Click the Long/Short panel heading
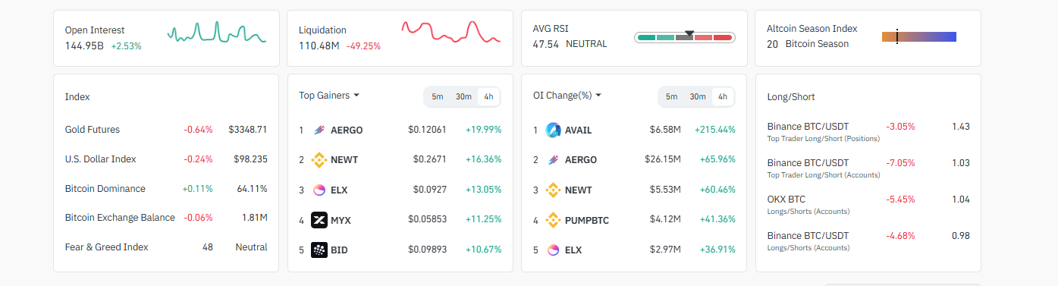The height and width of the screenshot is (286, 1058). (x=791, y=97)
